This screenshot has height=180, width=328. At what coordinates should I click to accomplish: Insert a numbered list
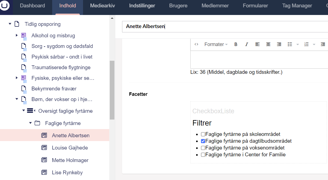(306, 44)
